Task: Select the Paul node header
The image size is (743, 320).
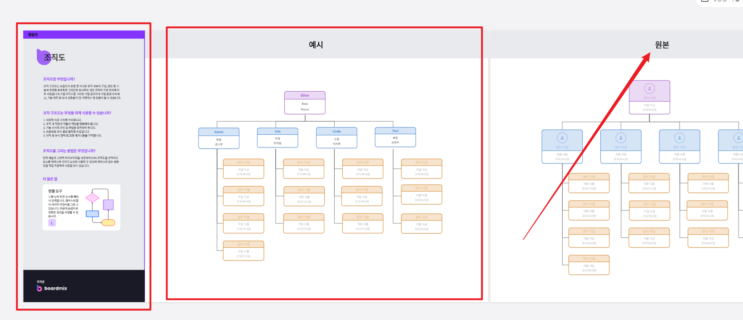Action: pos(395,131)
